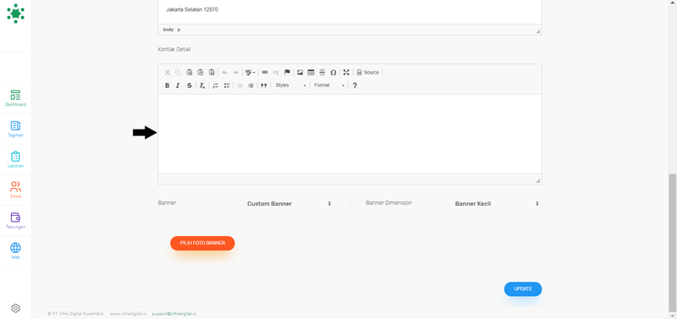Click Paste from Word icon

(x=212, y=73)
